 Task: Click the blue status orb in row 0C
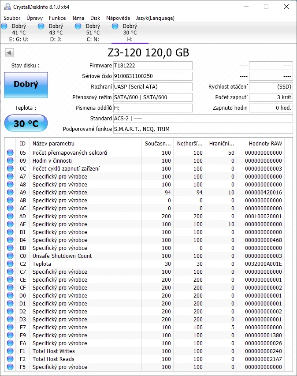point(10,168)
